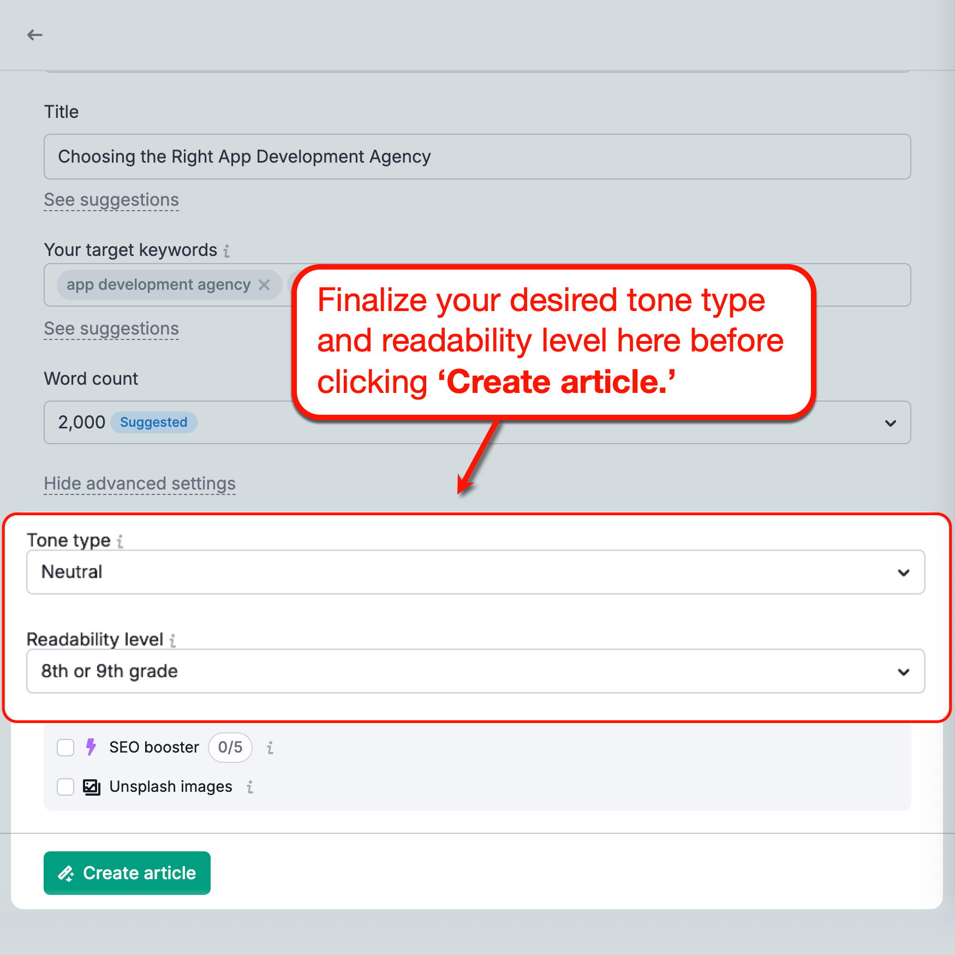
Task: Click See suggestions under the Title field
Action: [x=111, y=200]
